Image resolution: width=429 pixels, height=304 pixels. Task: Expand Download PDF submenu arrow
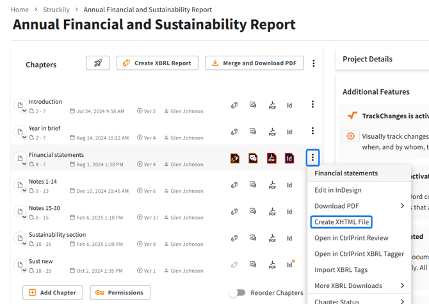tap(402, 206)
